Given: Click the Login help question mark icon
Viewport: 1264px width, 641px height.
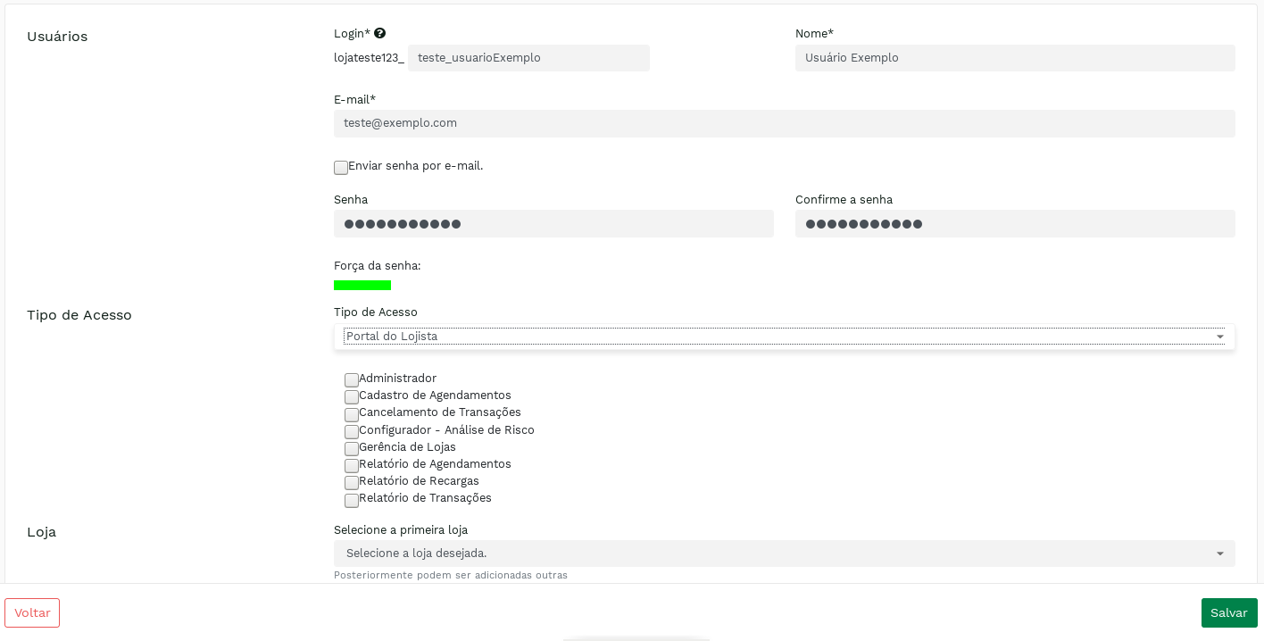Looking at the screenshot, I should 379,33.
